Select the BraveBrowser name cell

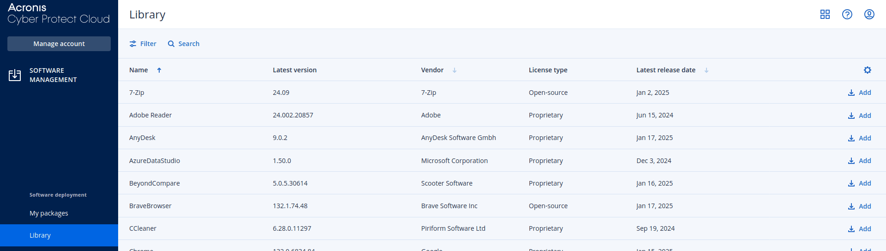tap(150, 206)
